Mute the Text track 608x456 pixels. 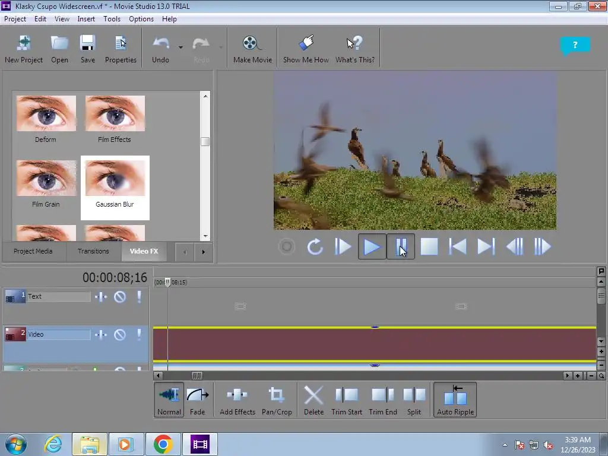[x=120, y=297]
